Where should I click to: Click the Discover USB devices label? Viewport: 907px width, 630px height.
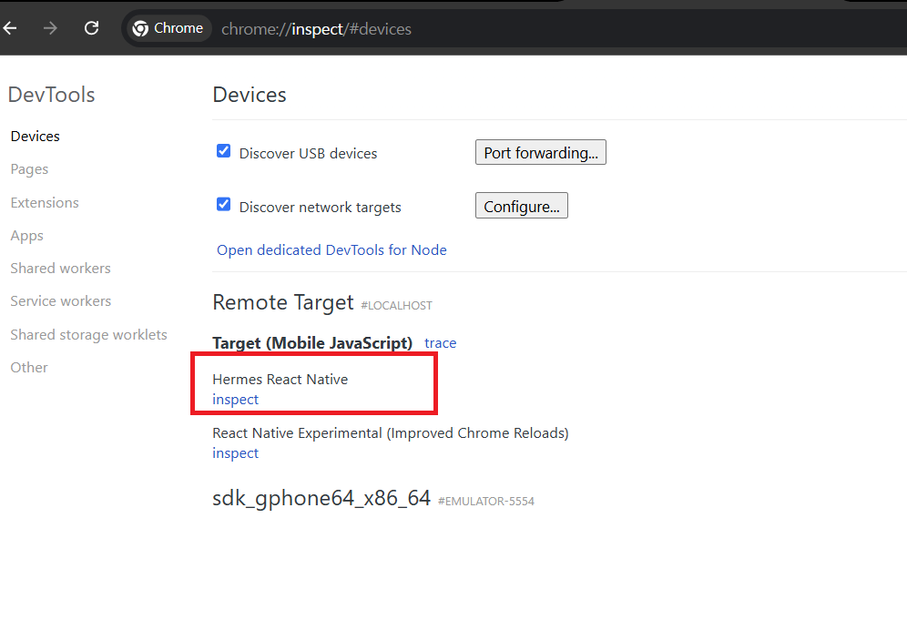(309, 153)
